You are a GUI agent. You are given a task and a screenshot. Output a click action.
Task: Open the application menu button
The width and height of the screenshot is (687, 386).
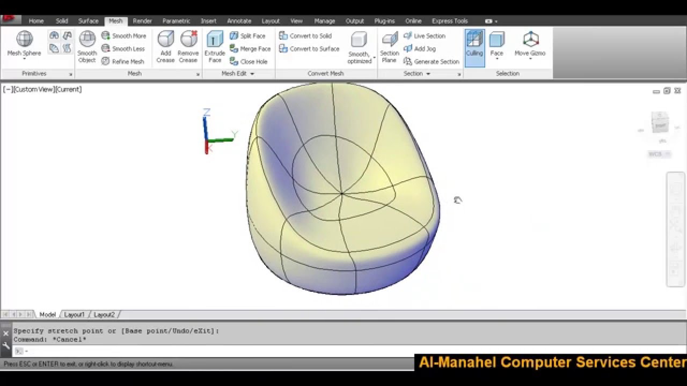(11, 20)
